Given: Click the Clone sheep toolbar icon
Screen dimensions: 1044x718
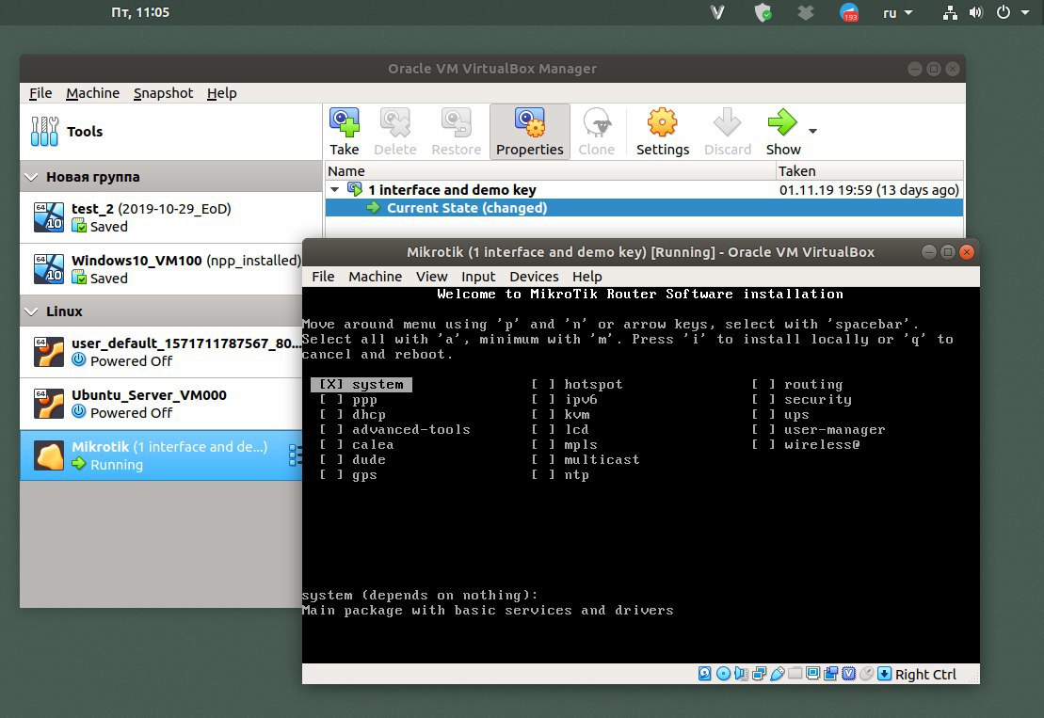Looking at the screenshot, I should 597,123.
